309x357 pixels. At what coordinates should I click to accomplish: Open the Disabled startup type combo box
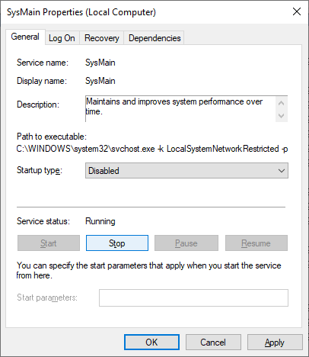186,171
